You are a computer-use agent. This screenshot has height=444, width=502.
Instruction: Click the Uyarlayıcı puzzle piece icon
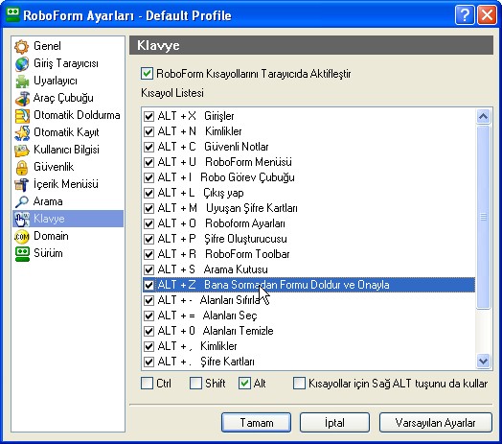pyautogui.click(x=22, y=82)
